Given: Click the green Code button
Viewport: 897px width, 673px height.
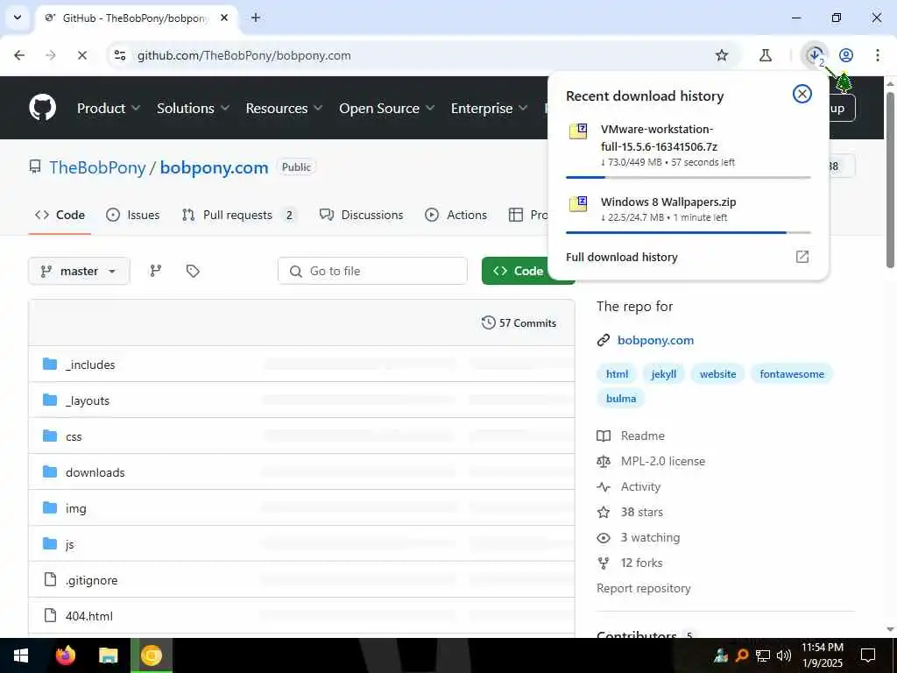Looking at the screenshot, I should (518, 271).
